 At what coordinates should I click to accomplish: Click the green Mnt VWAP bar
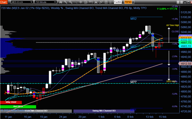[18, 106]
